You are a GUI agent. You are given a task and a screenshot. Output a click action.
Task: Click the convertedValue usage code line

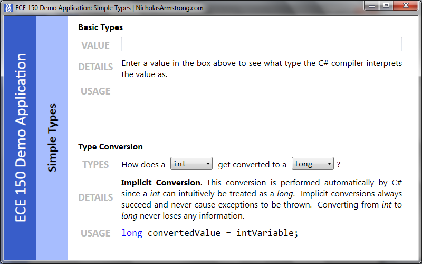click(x=210, y=233)
